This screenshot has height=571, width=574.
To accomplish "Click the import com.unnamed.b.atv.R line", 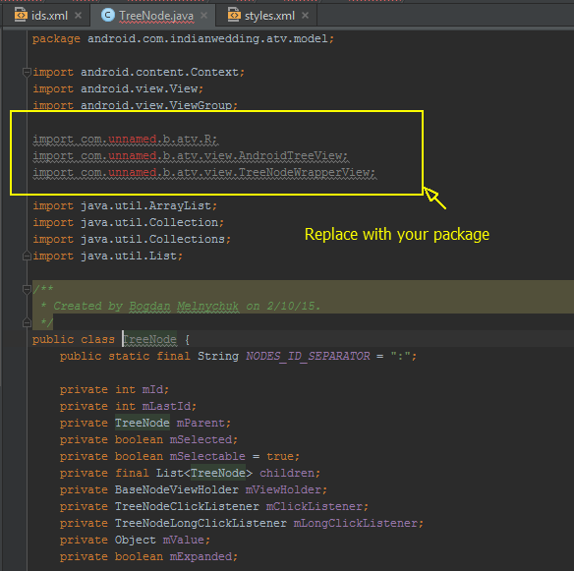I will 125,140.
